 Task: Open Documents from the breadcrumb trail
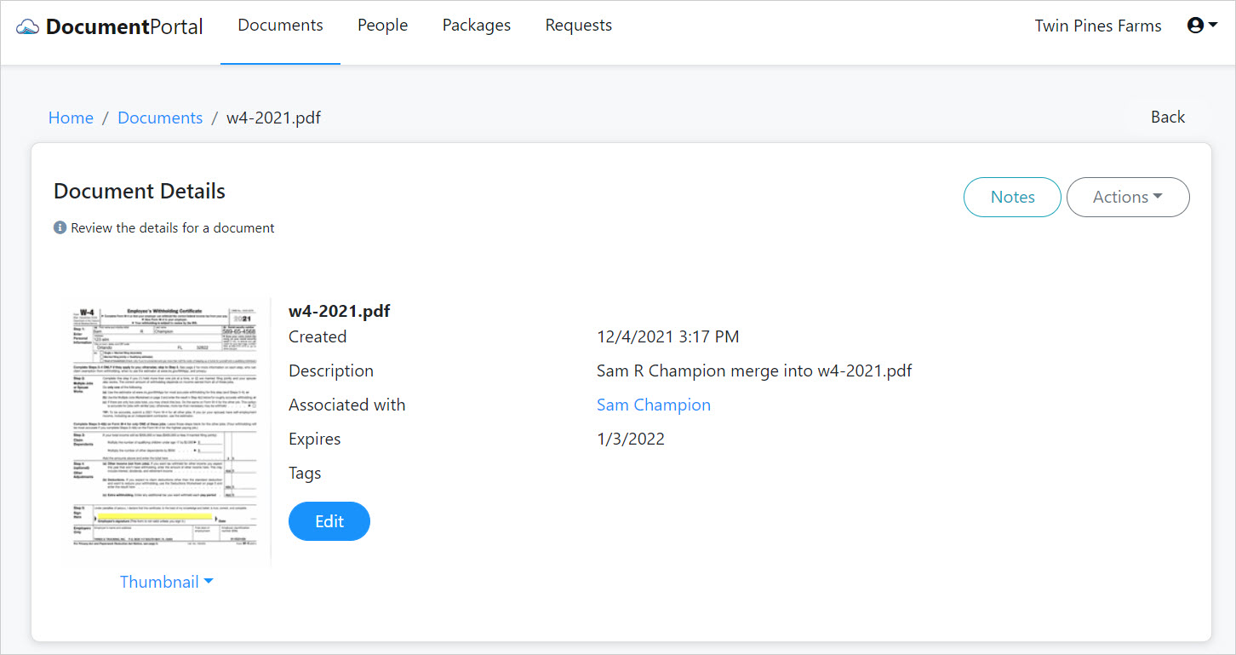(x=160, y=117)
